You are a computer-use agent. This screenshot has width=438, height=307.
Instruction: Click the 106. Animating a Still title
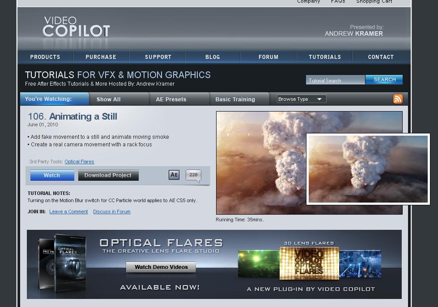72,116
